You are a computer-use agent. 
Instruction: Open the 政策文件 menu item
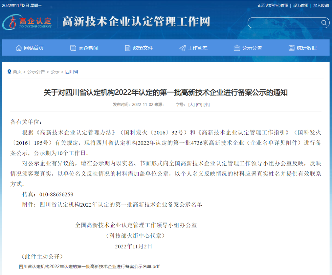click(143, 48)
